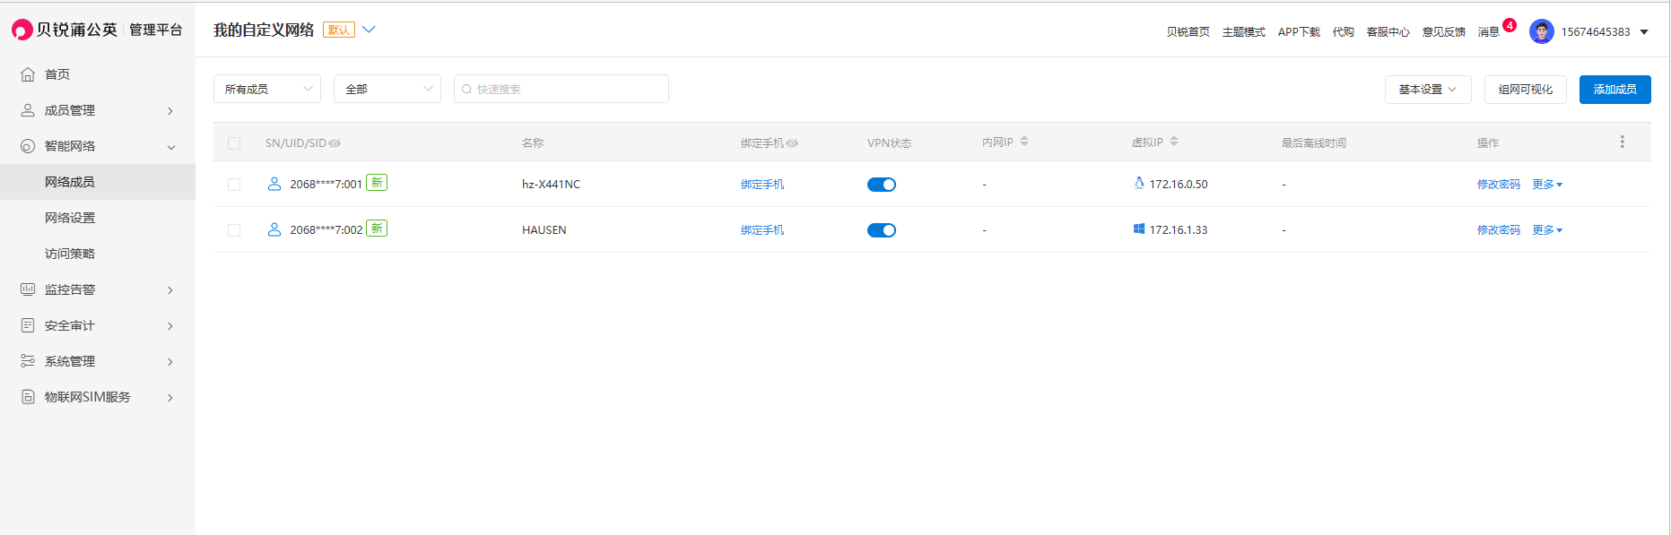Open 代购 in top bar
This screenshot has height=535, width=1671.
(1343, 32)
